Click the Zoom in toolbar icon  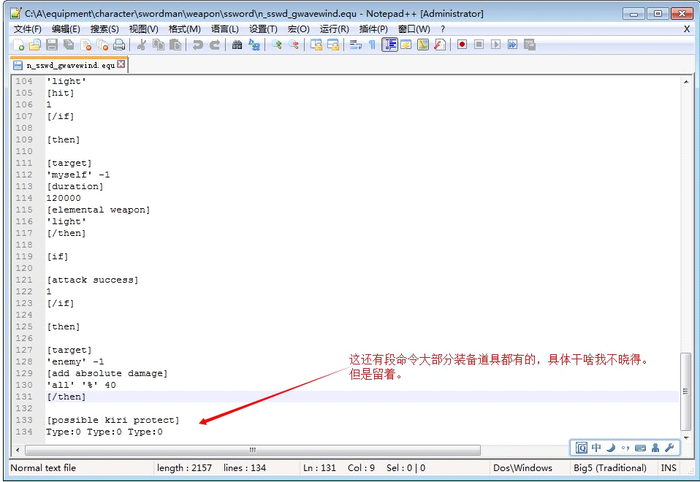[x=277, y=45]
